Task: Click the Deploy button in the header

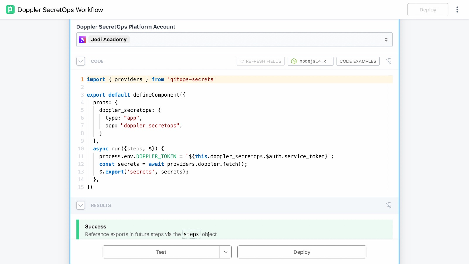Action: click(x=428, y=10)
